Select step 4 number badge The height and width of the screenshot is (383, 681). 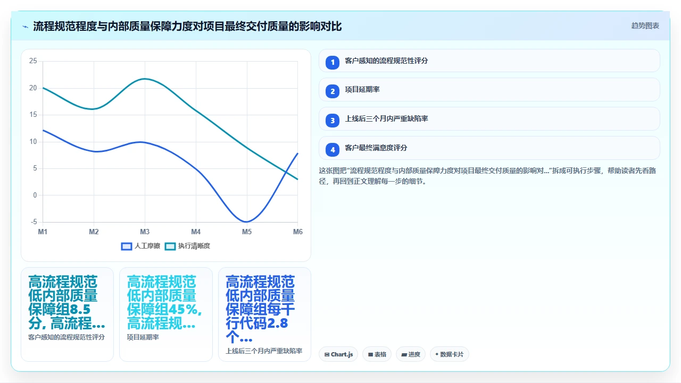pos(333,150)
